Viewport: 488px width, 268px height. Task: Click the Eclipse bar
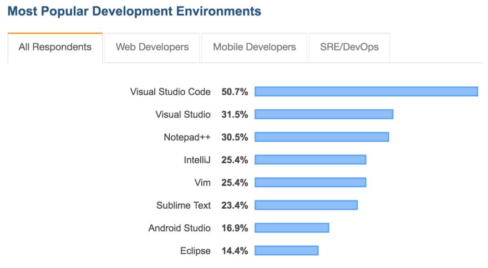286,251
